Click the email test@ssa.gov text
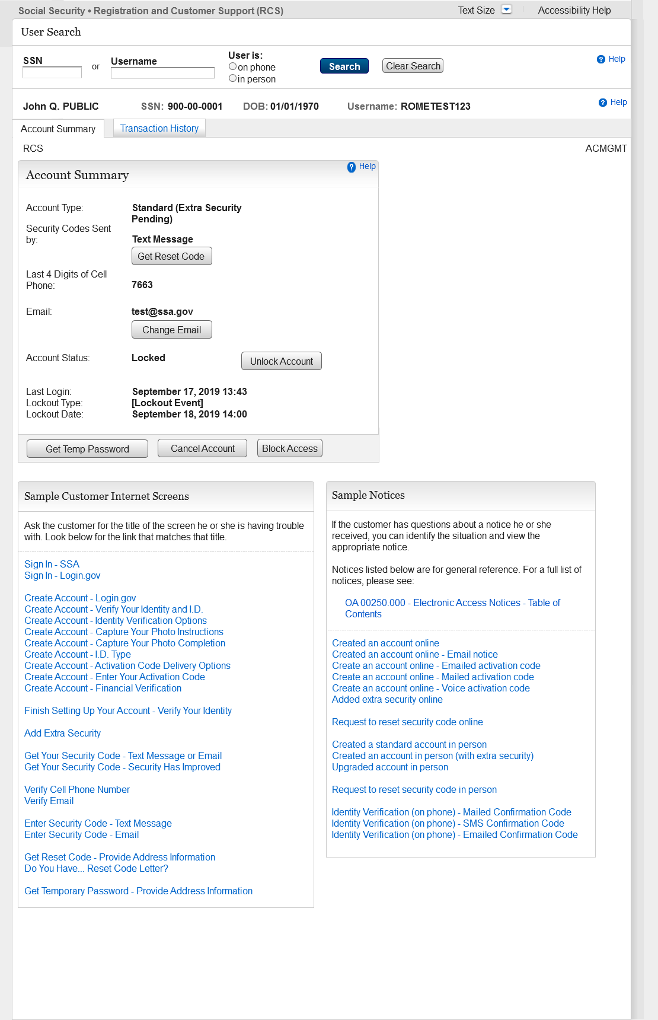Image resolution: width=658 pixels, height=1020 pixels. pyautogui.click(x=162, y=311)
